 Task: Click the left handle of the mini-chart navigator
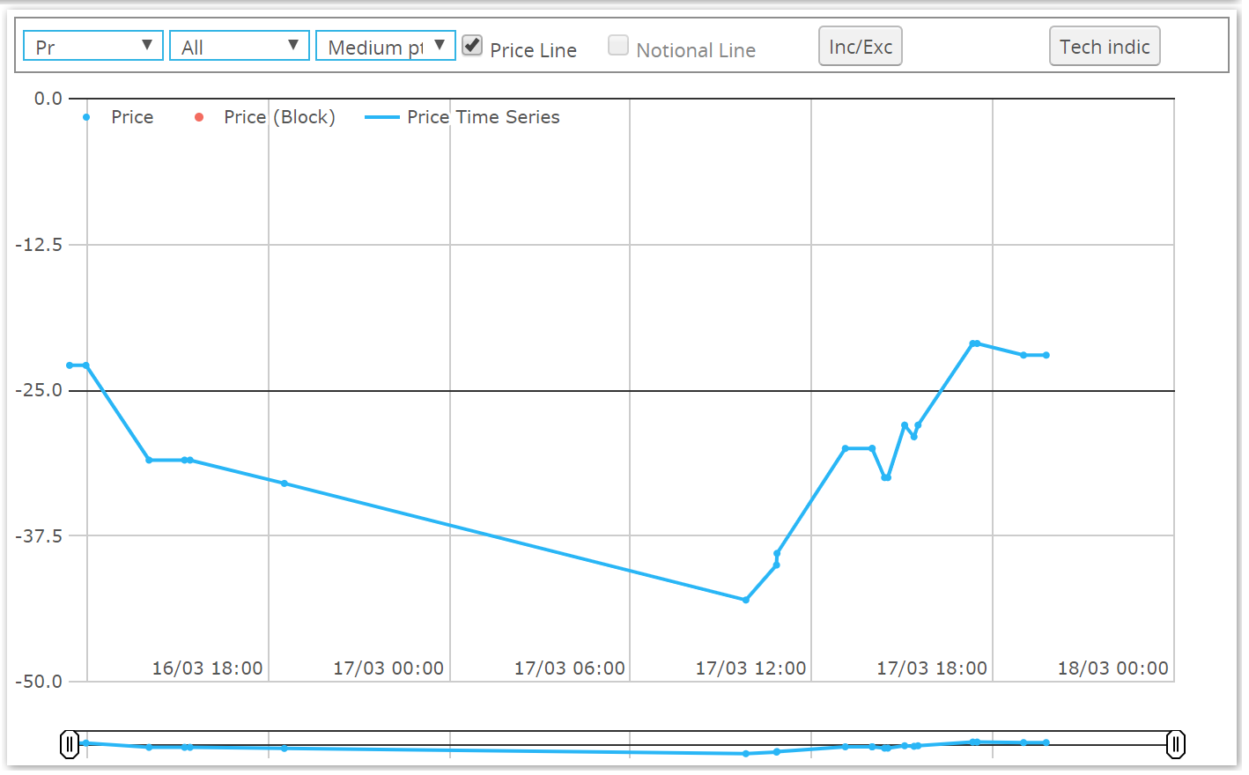click(x=70, y=744)
